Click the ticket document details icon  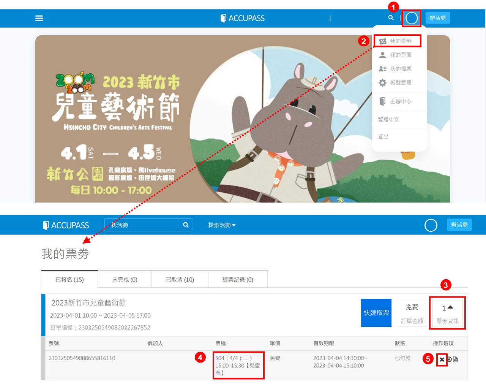pyautogui.click(x=456, y=359)
